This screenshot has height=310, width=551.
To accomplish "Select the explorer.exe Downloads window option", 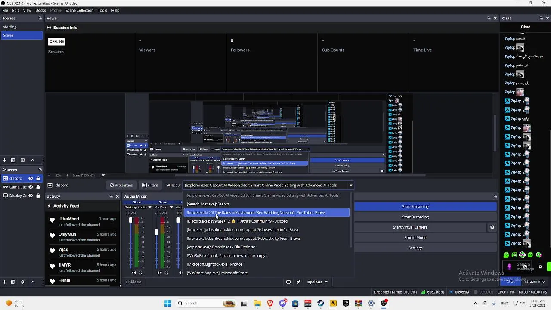I will click(267, 247).
